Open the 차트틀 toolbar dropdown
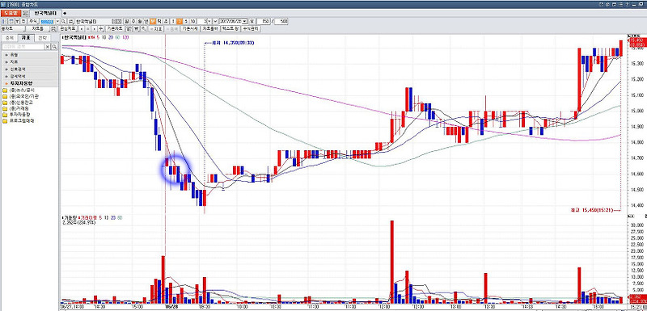The height and width of the screenshot is (311, 647). click(38, 29)
